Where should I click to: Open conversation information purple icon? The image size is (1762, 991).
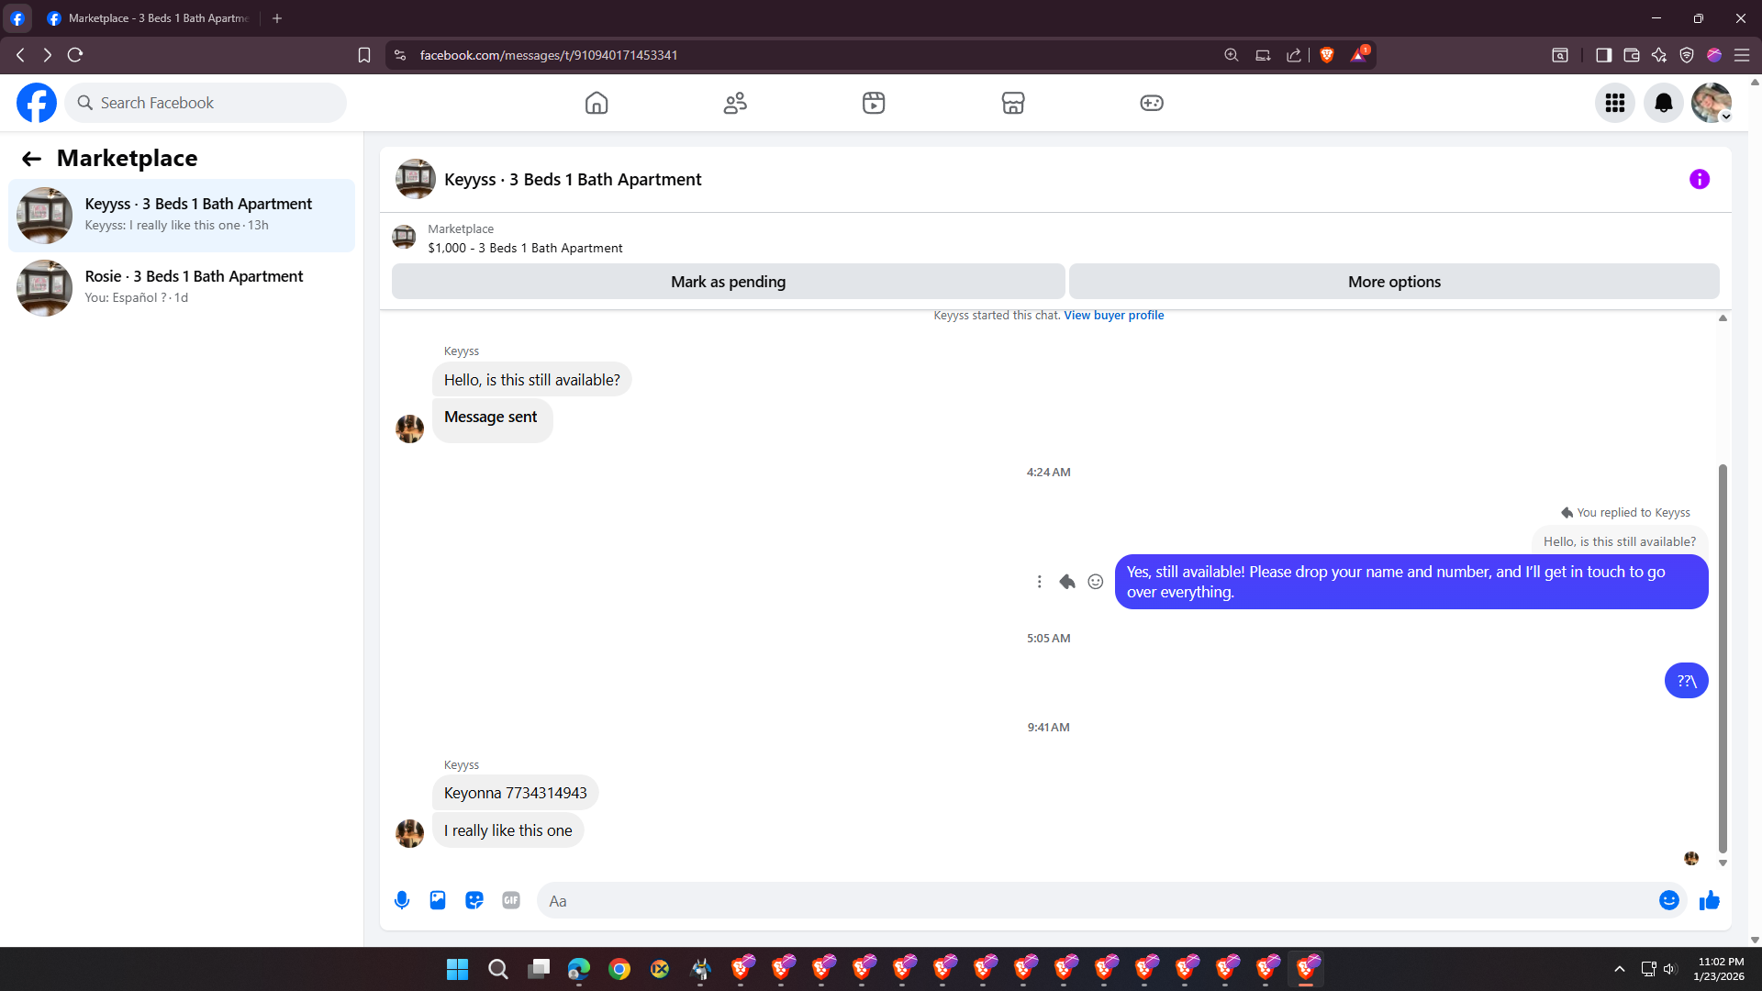coord(1699,180)
